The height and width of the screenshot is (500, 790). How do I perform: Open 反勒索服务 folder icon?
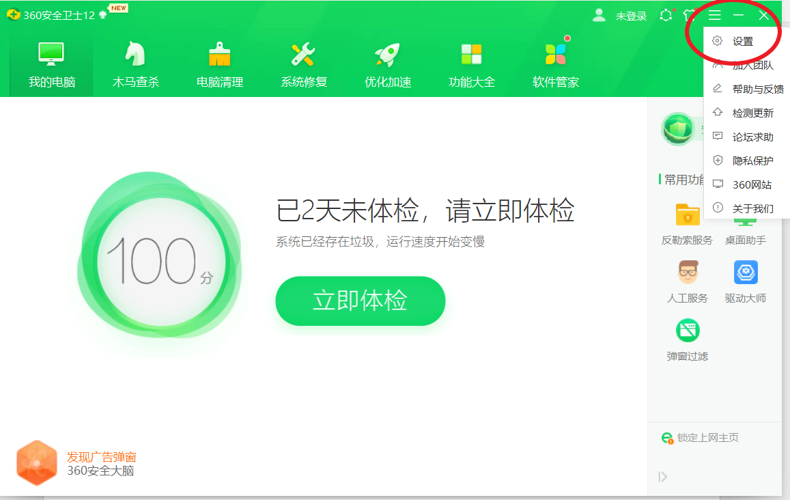click(x=687, y=214)
